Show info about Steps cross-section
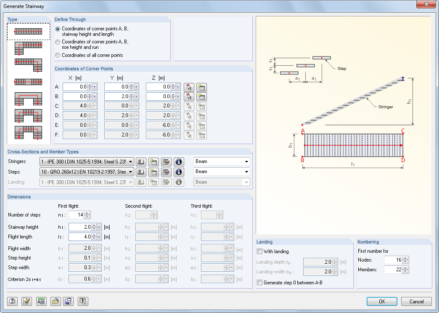 click(179, 172)
